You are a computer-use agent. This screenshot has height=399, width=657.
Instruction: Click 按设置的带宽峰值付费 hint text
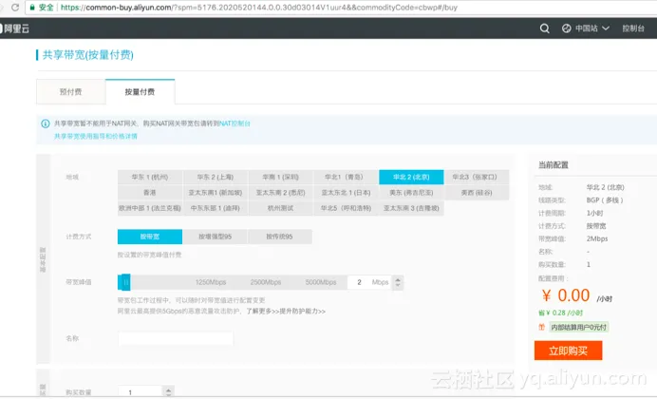click(x=150, y=255)
